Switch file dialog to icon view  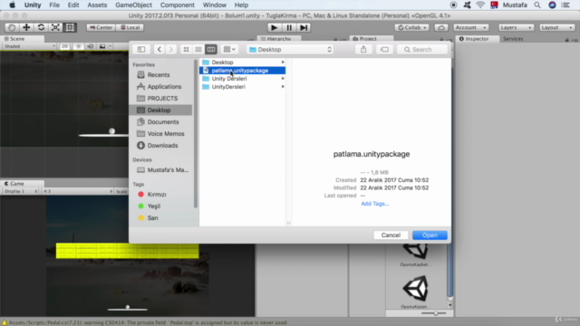click(x=186, y=49)
